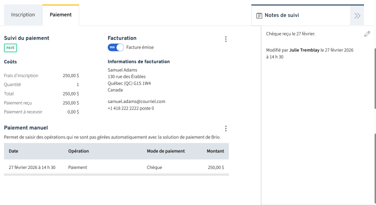This screenshot has height=205, width=376.
Task: Open the Facturation three-dot menu
Action: coord(226,39)
